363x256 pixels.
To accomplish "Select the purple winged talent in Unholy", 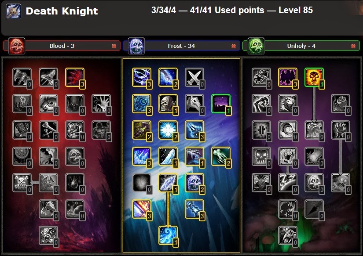I will tap(287, 77).
